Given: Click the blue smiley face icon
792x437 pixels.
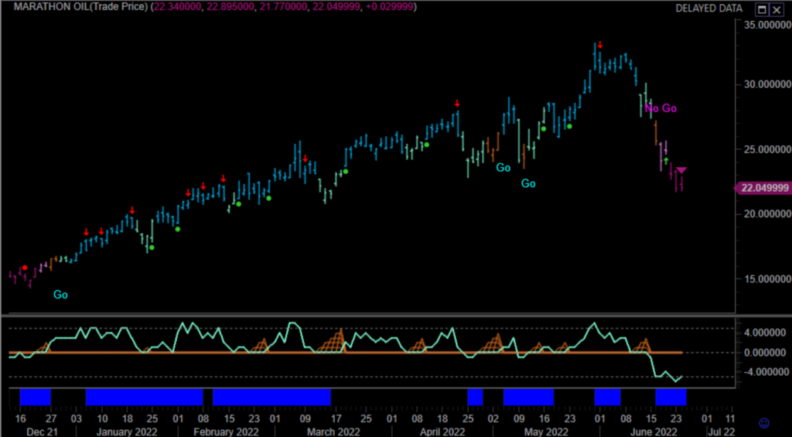Looking at the screenshot, I should (764, 422).
